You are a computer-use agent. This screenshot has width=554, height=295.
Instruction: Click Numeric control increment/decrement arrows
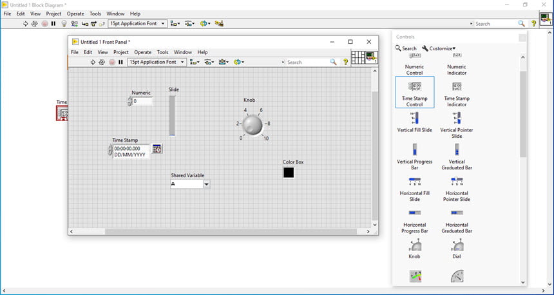pos(129,101)
